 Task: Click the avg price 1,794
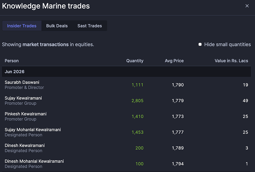pos(178,164)
